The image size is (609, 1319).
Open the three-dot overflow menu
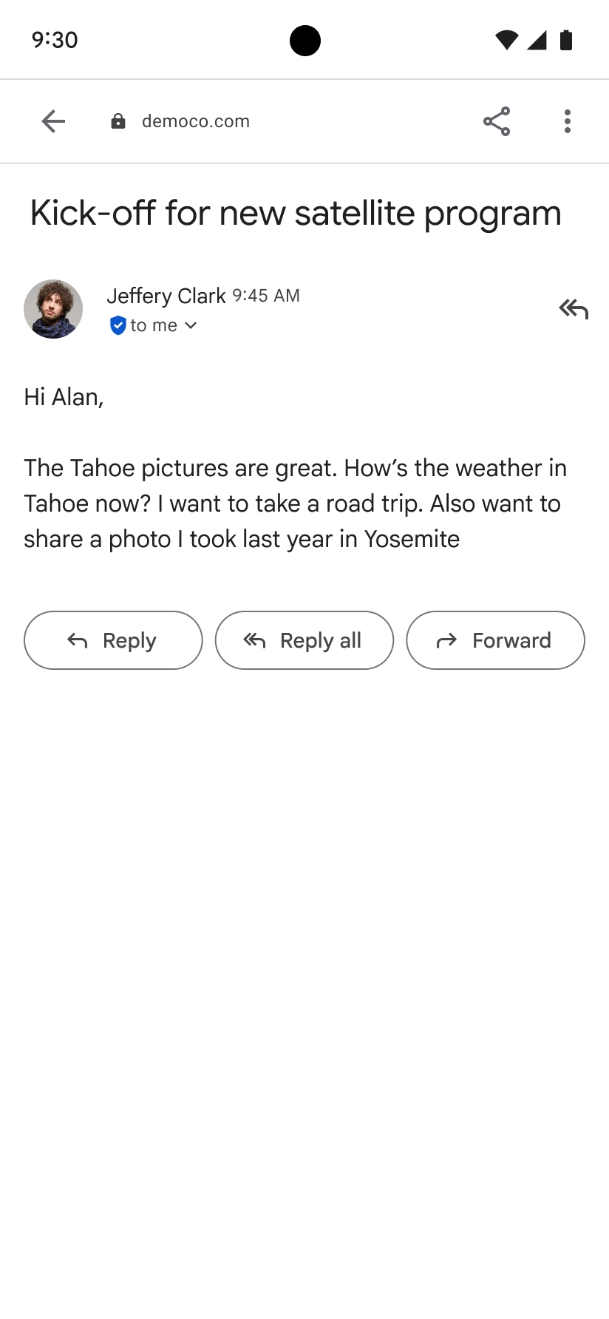567,121
